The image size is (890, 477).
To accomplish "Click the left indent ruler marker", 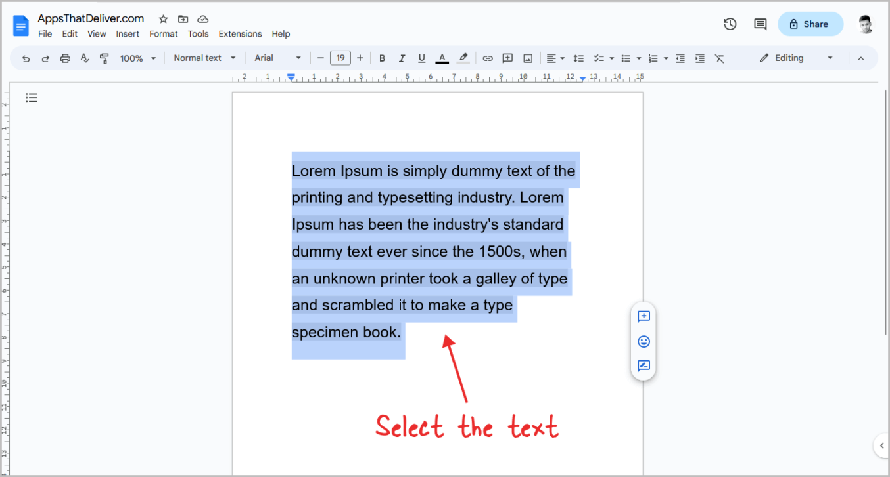I will tap(291, 77).
